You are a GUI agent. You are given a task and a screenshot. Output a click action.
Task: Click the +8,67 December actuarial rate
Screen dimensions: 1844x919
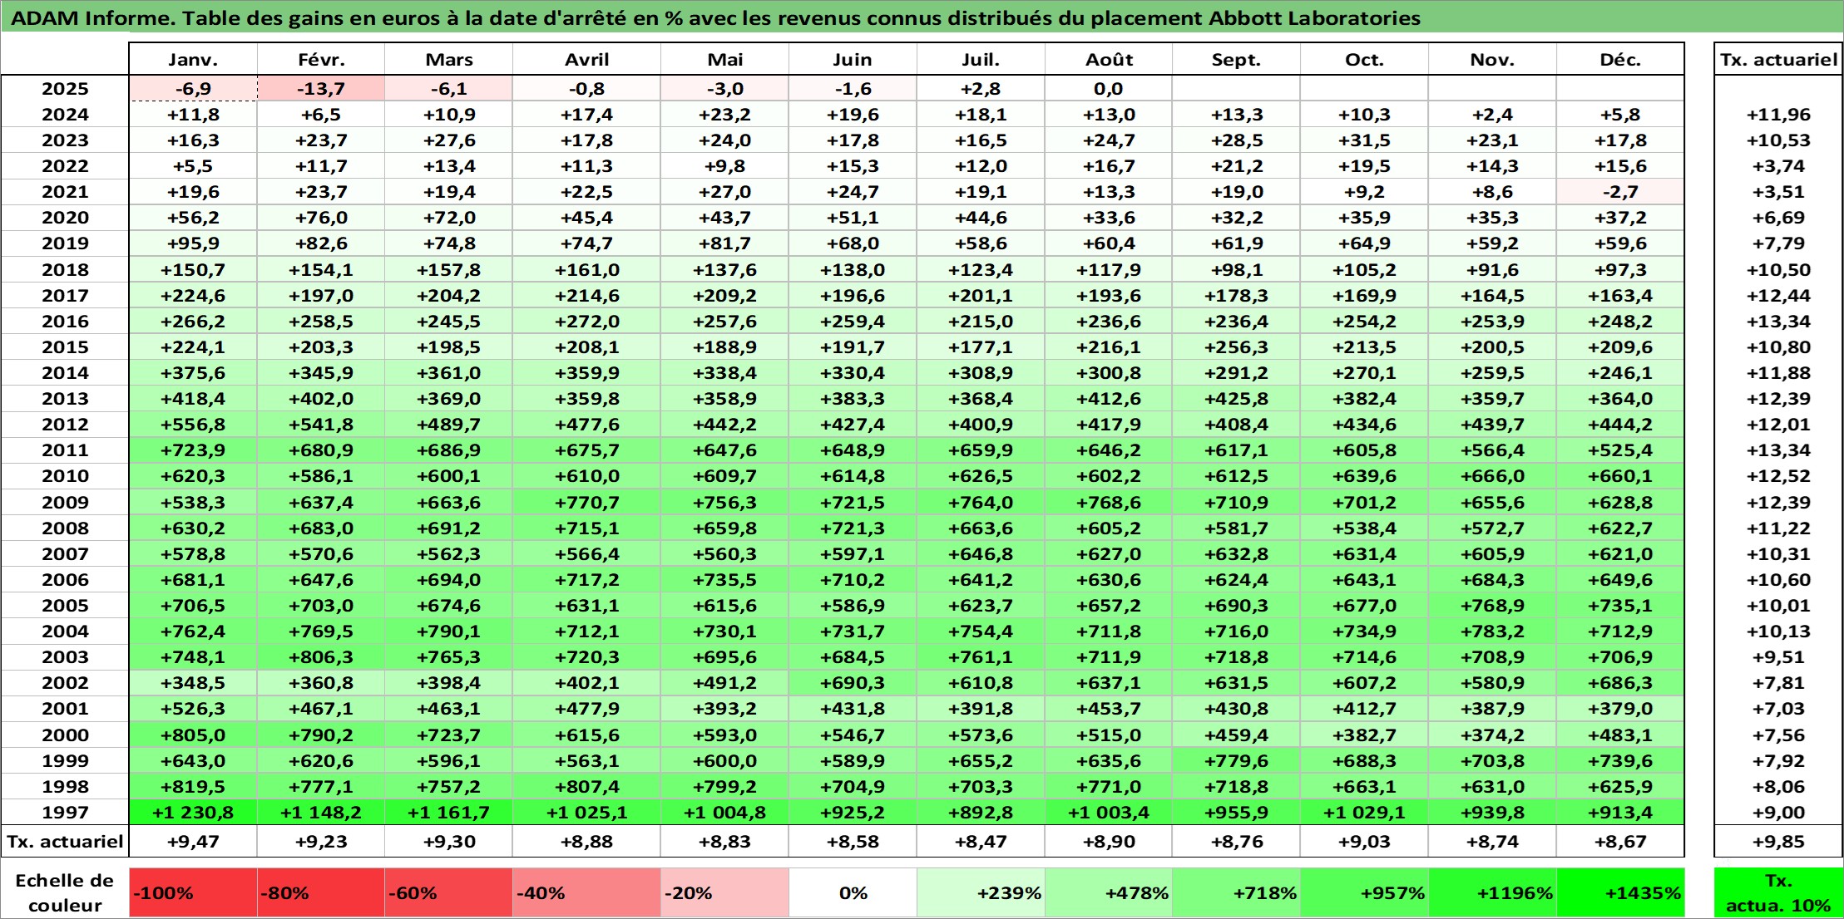coord(1620,841)
